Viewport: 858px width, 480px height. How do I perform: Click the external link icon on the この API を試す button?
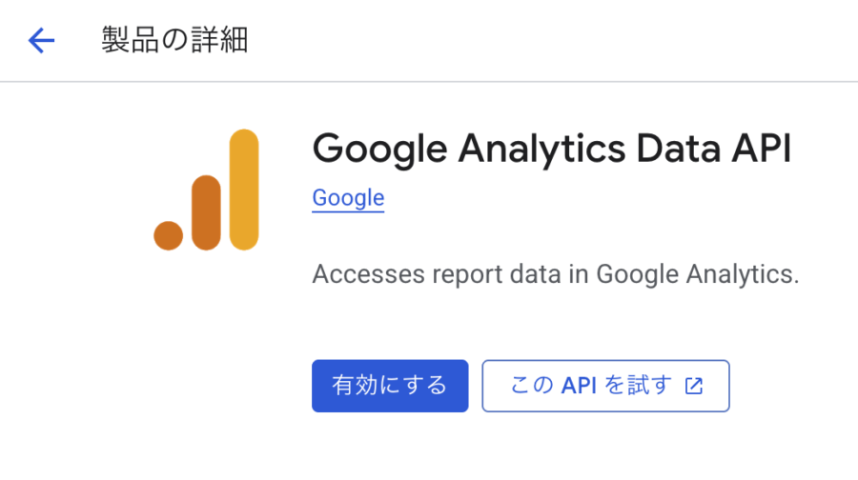pyautogui.click(x=694, y=386)
